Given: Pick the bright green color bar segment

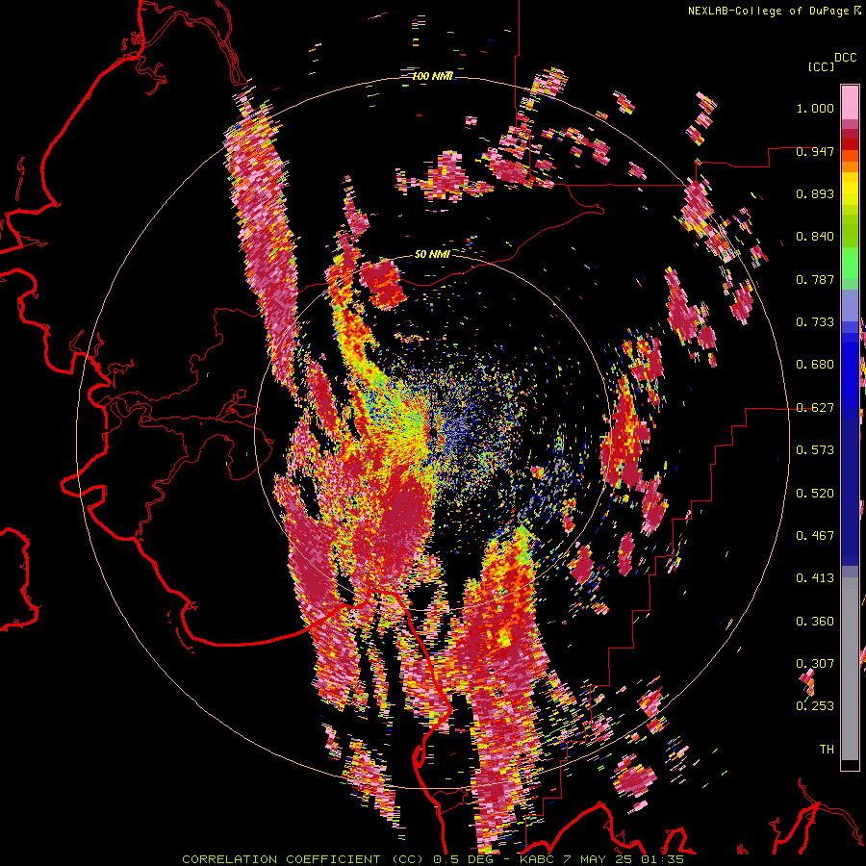Looking at the screenshot, I should [850, 262].
